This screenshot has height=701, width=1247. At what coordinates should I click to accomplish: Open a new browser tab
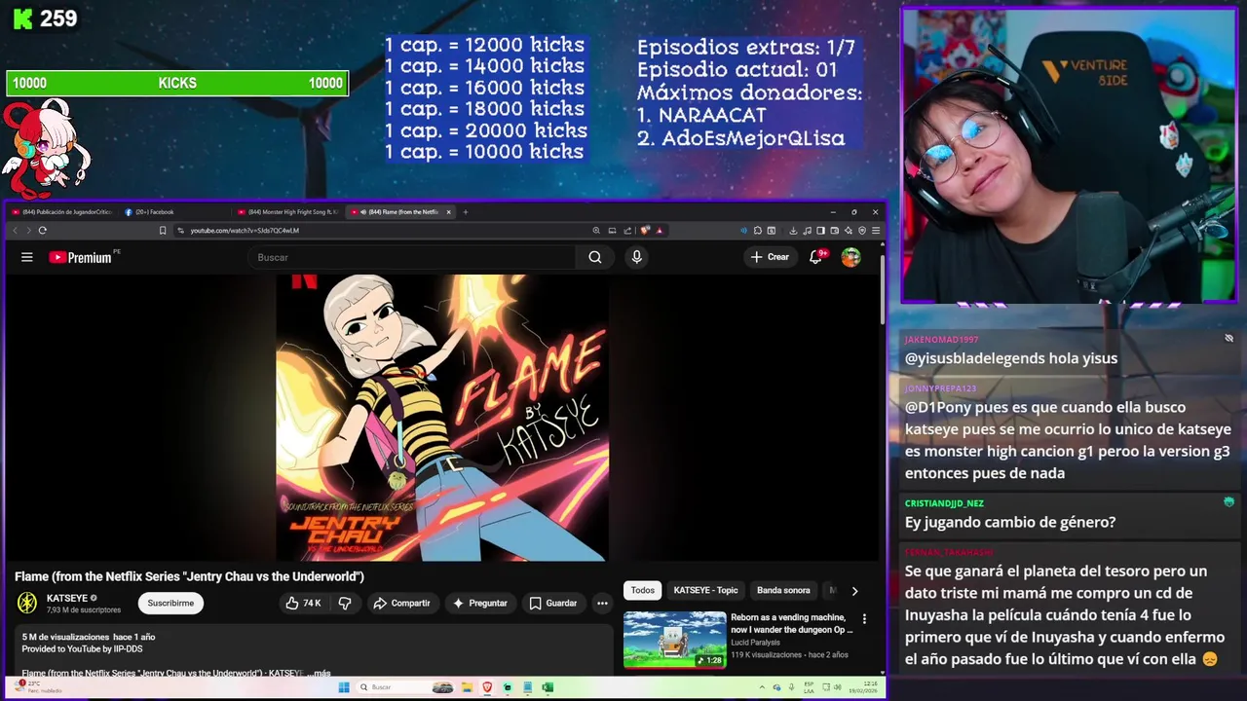coord(466,212)
